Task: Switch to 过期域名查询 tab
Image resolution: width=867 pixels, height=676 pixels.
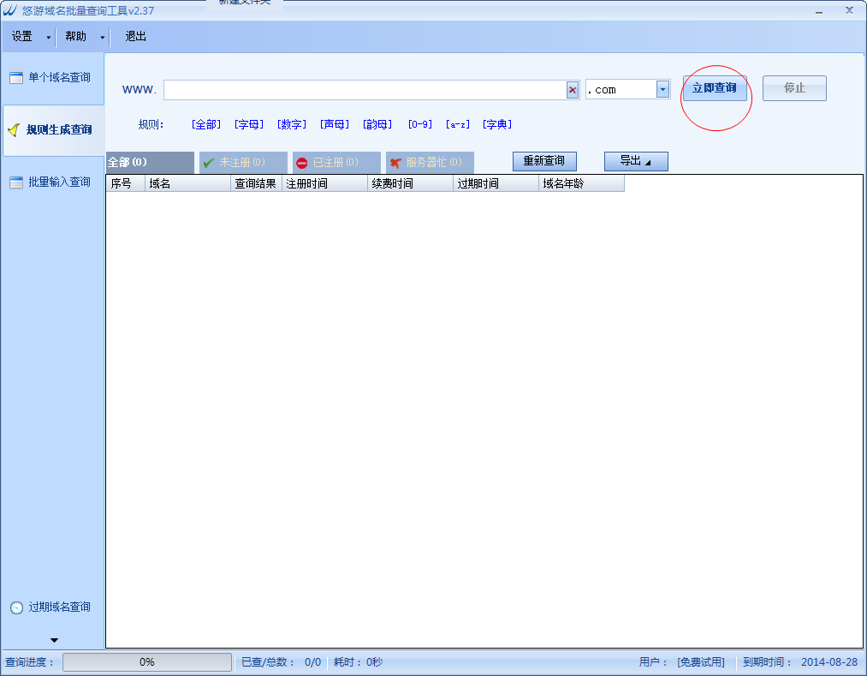Action: point(53,607)
